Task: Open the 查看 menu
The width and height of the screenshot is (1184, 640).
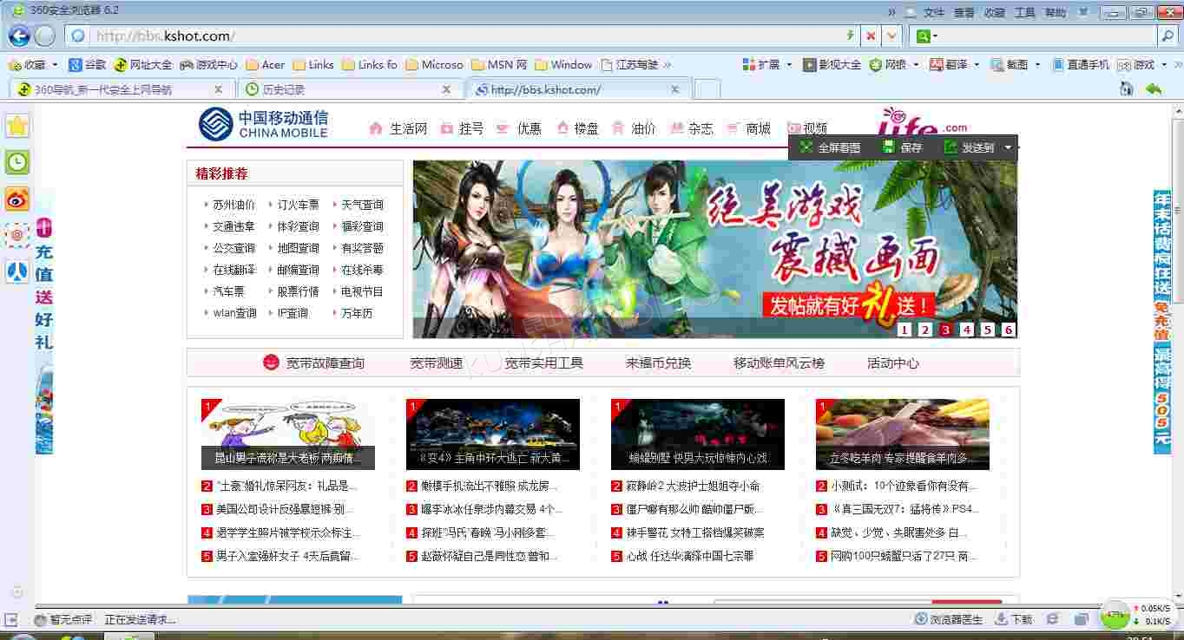Action: [964, 12]
